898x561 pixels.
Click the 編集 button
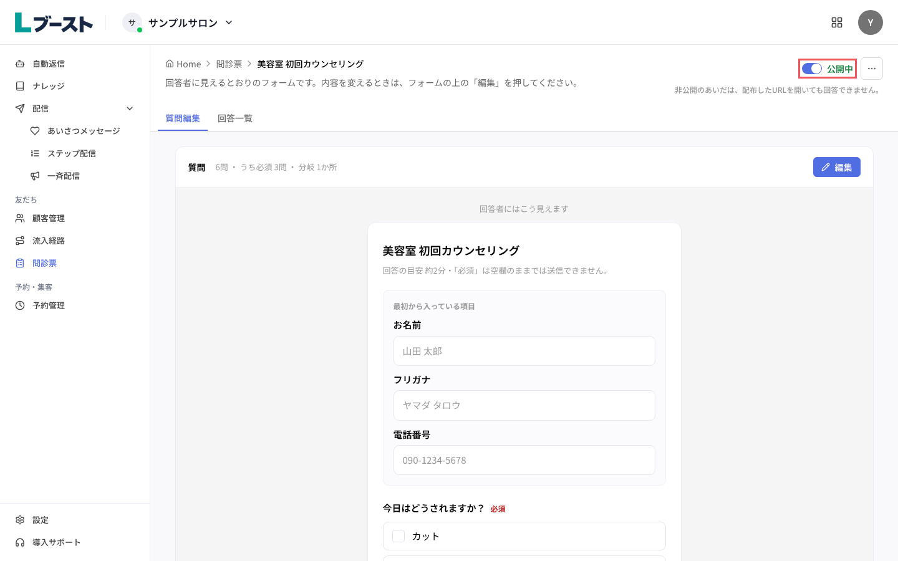tap(837, 167)
